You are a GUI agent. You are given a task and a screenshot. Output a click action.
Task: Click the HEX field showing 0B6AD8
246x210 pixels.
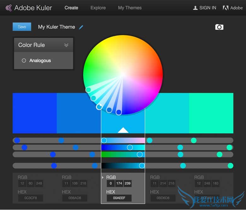pos(75,198)
